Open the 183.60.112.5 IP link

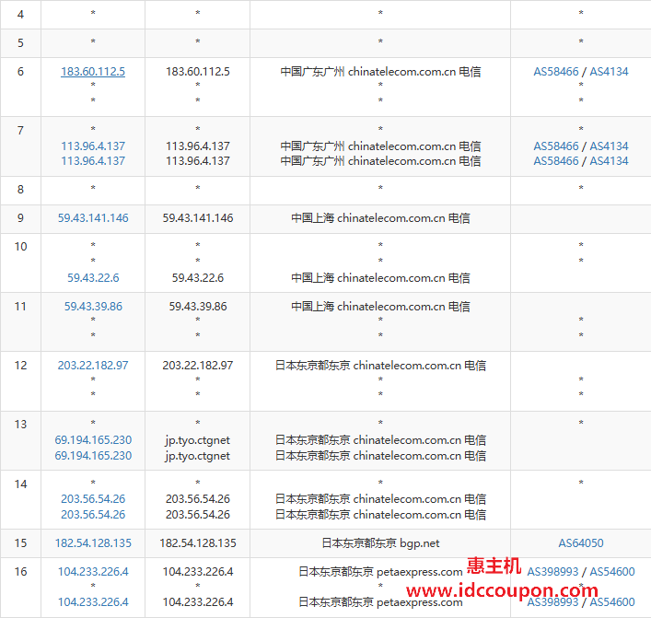tap(93, 72)
